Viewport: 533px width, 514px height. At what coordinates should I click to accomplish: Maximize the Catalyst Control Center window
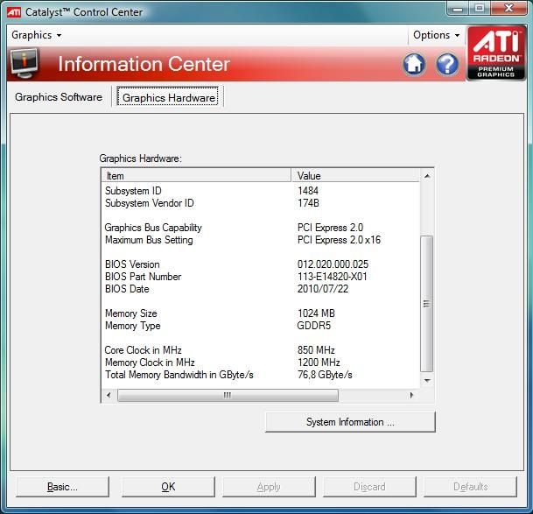pyautogui.click(x=480, y=9)
